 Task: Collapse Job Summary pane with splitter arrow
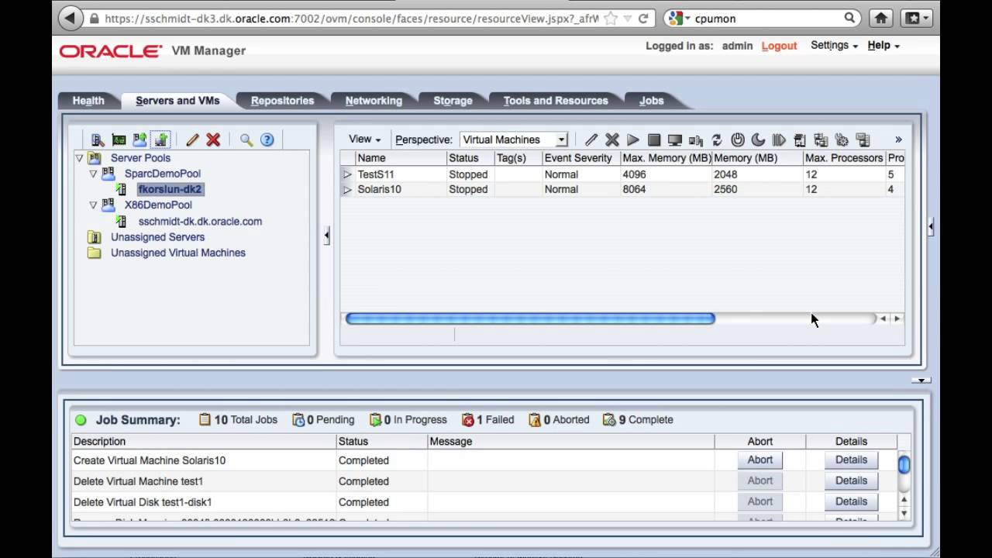pyautogui.click(x=921, y=380)
